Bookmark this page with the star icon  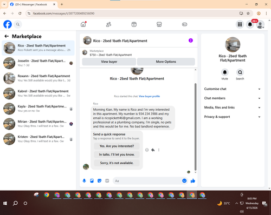pyautogui.click(x=248, y=14)
